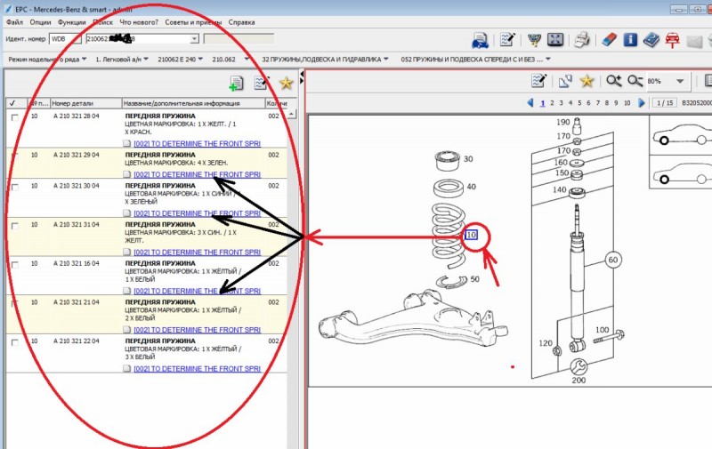Viewport: 712px width, 449px height.
Task: Open the Опции menu
Action: point(40,22)
